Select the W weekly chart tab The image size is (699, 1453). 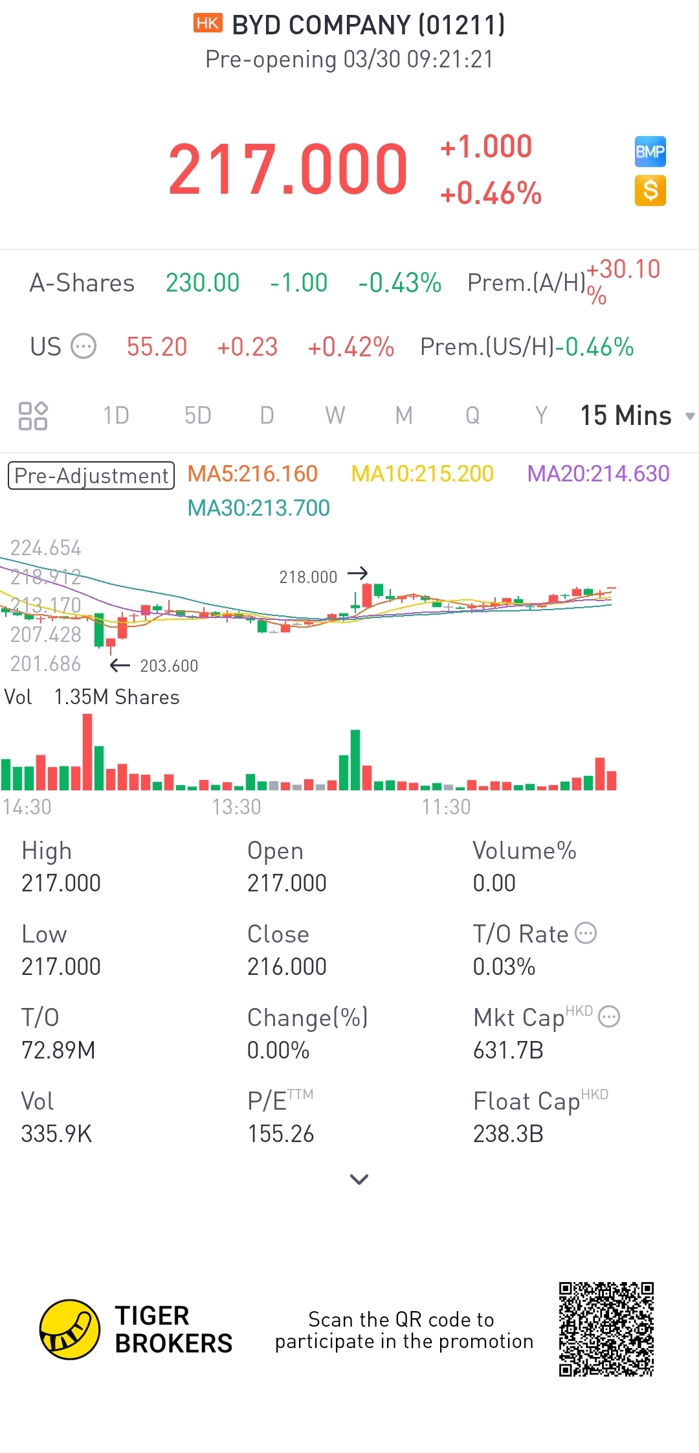pos(335,416)
